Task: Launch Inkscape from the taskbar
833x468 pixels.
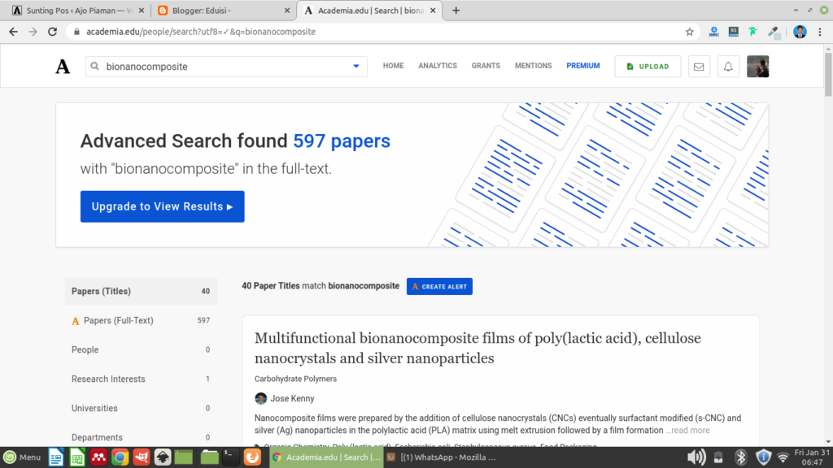Action: [x=163, y=457]
